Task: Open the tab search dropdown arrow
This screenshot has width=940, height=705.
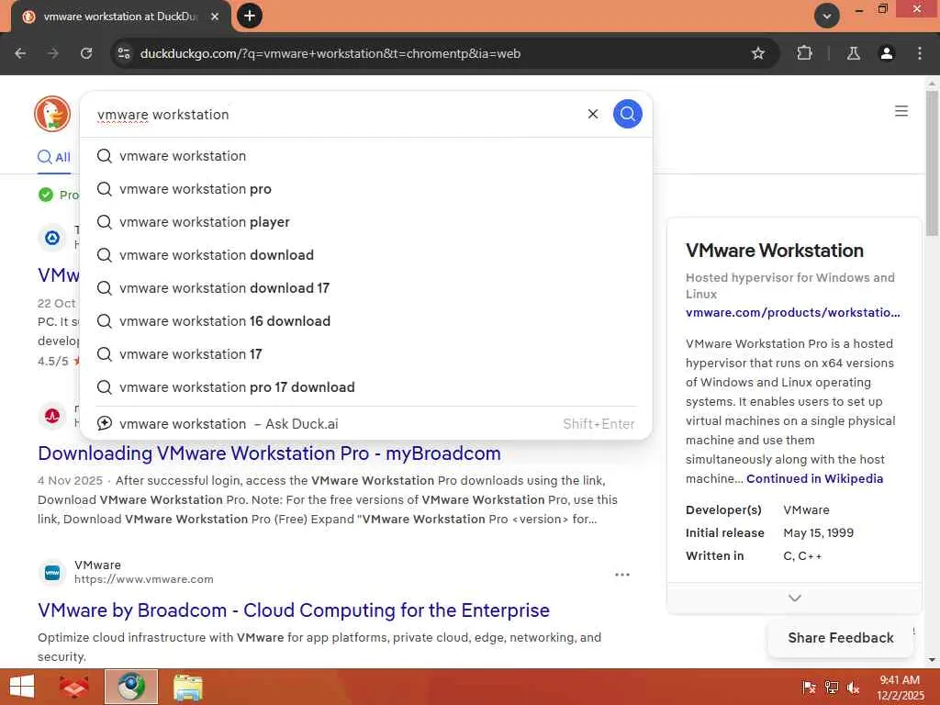Action: [x=827, y=16]
